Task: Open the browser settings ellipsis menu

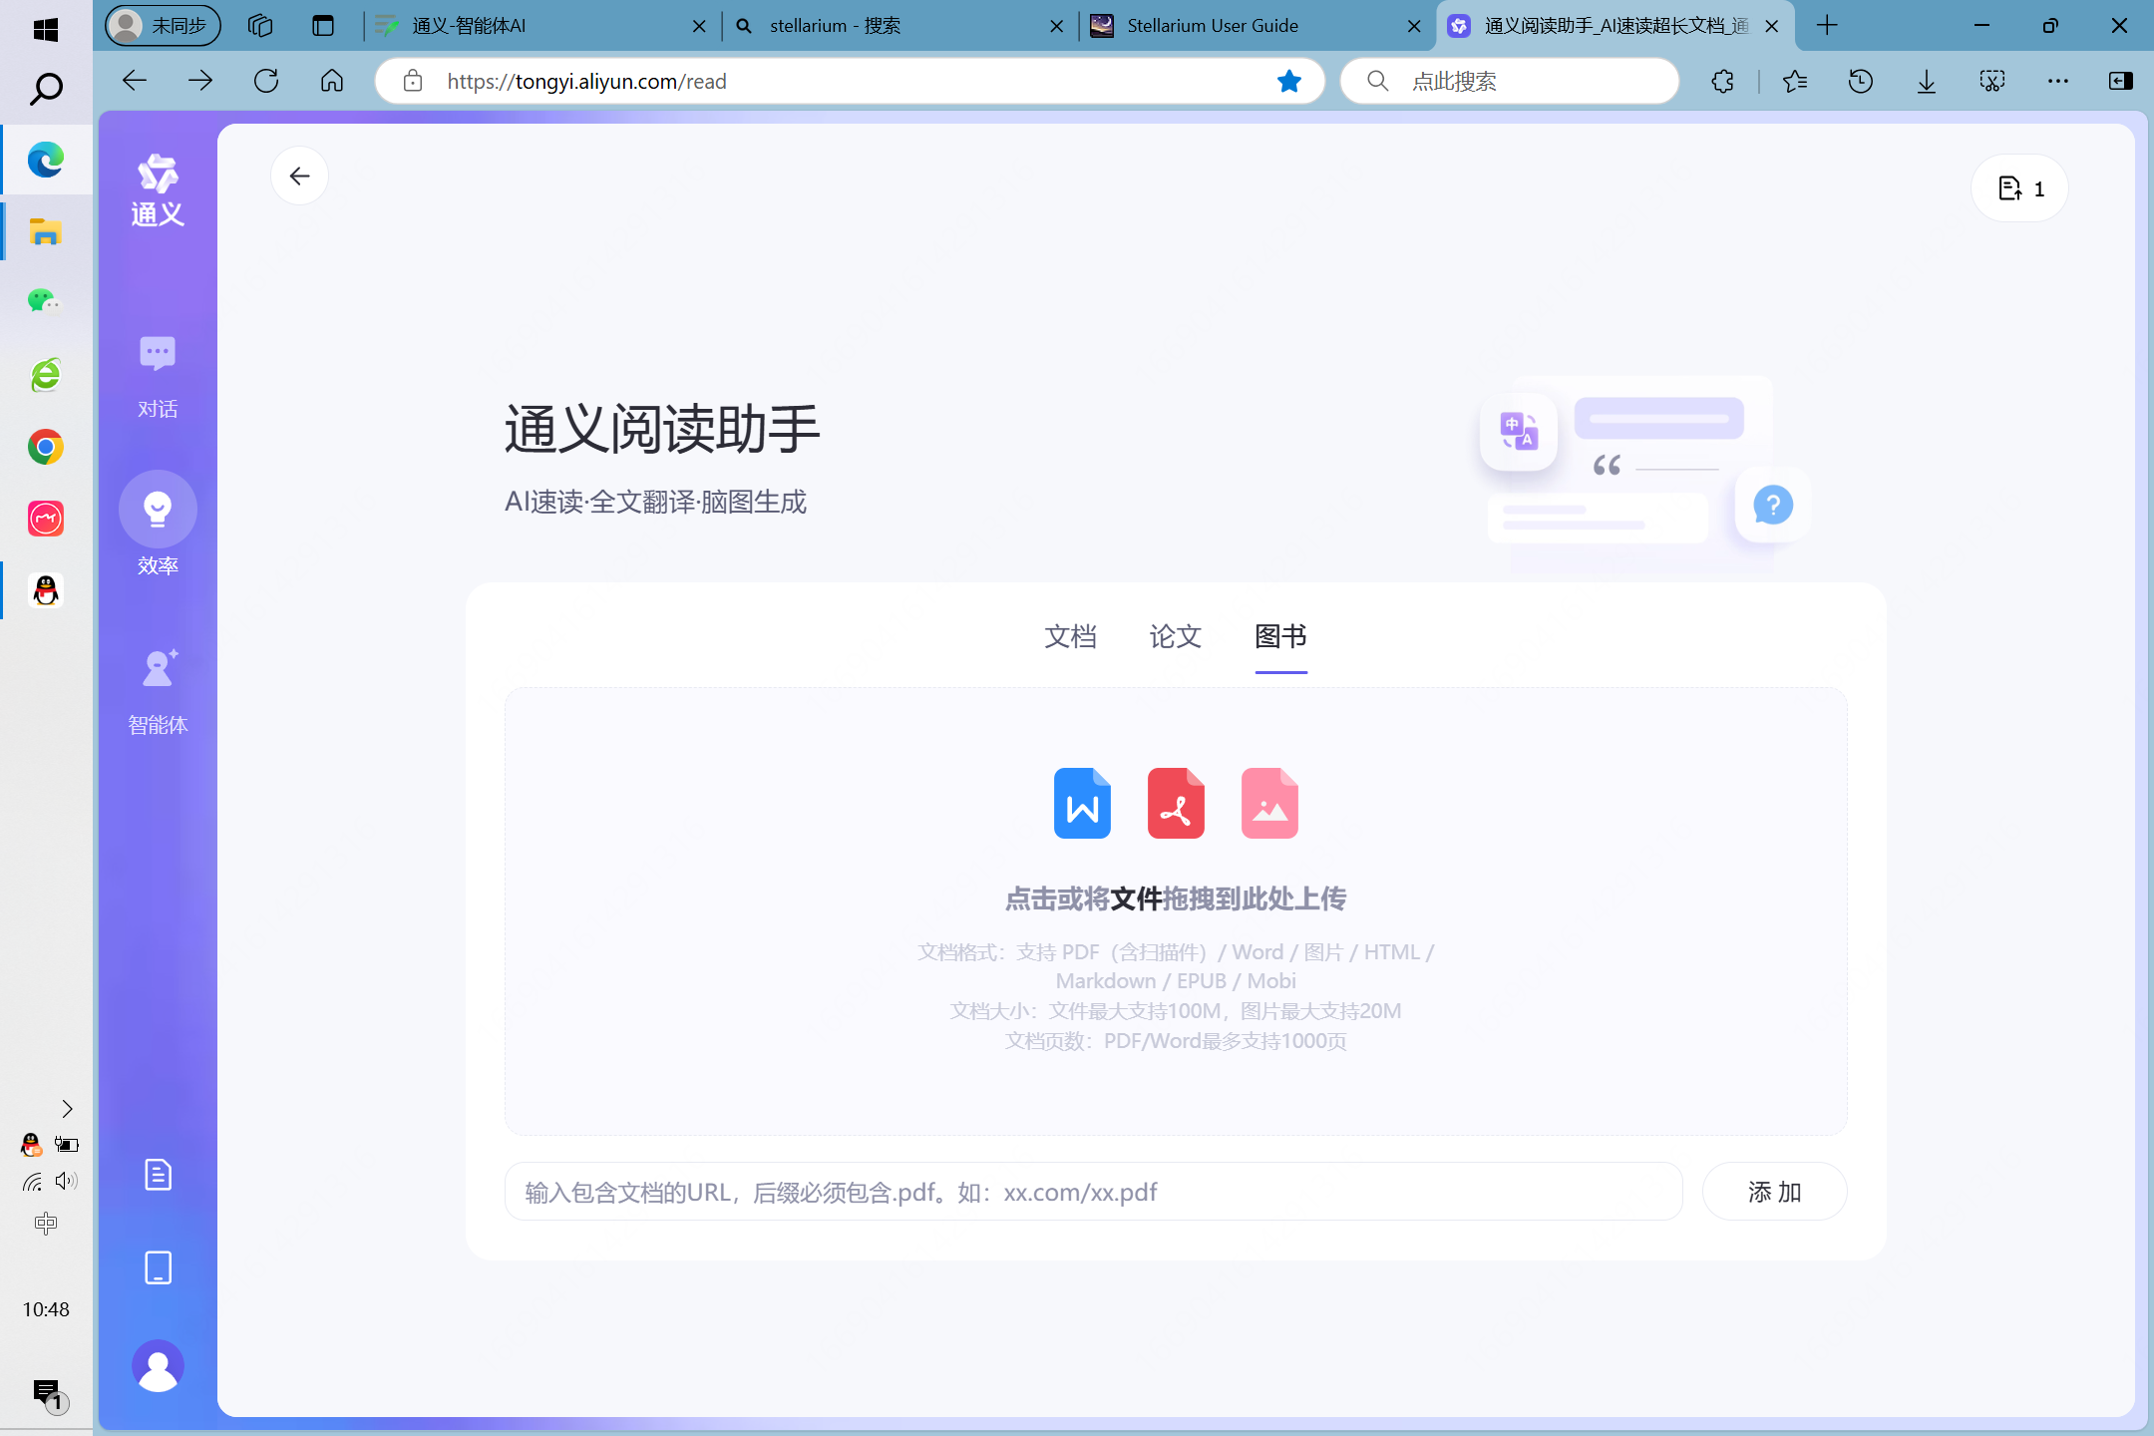Action: pyautogui.click(x=2058, y=81)
